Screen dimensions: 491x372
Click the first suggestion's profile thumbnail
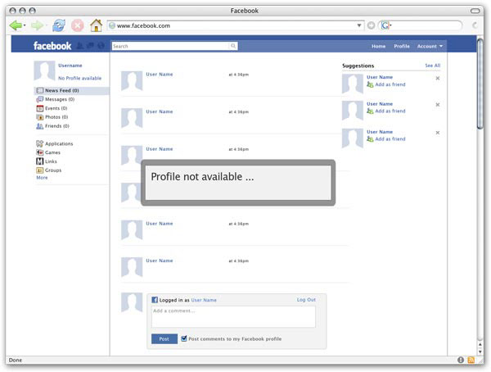[x=352, y=84]
